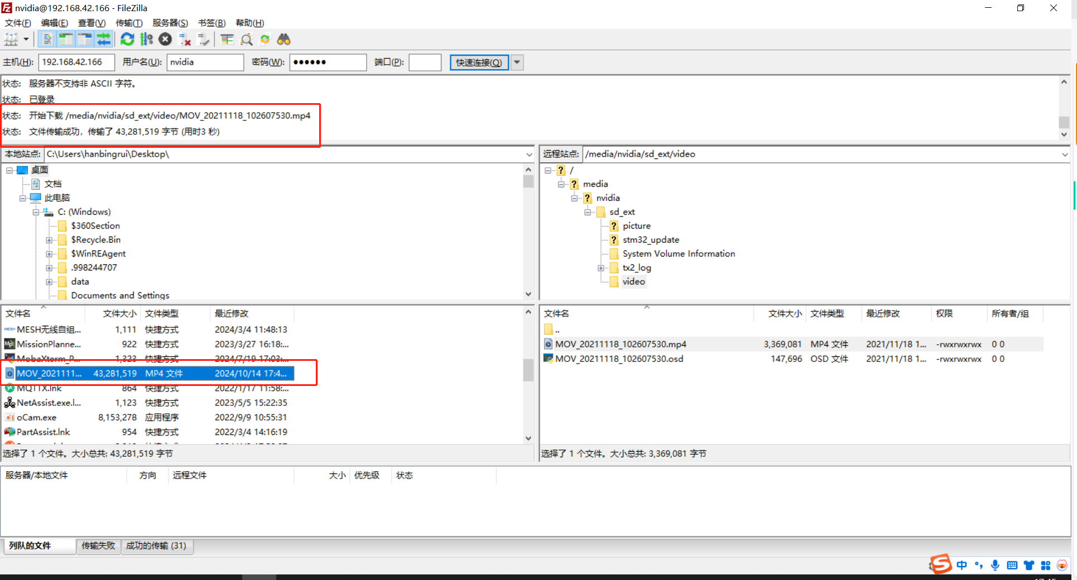Open directory listing filters dialog
The width and height of the screenshot is (1077, 580).
[x=227, y=40]
